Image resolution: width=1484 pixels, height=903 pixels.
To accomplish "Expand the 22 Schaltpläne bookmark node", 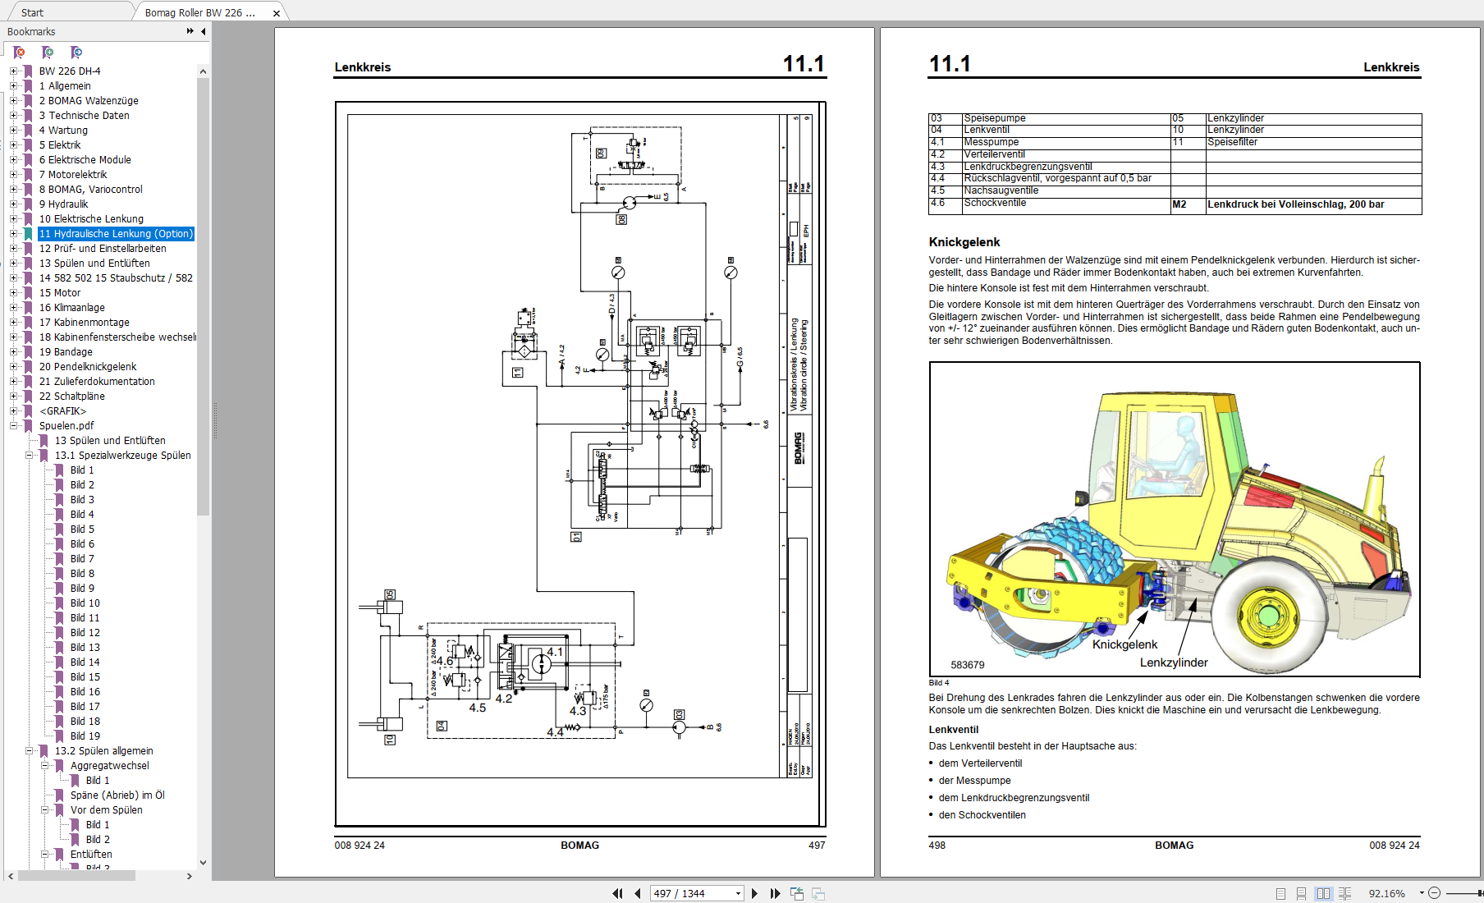I will 13,396.
